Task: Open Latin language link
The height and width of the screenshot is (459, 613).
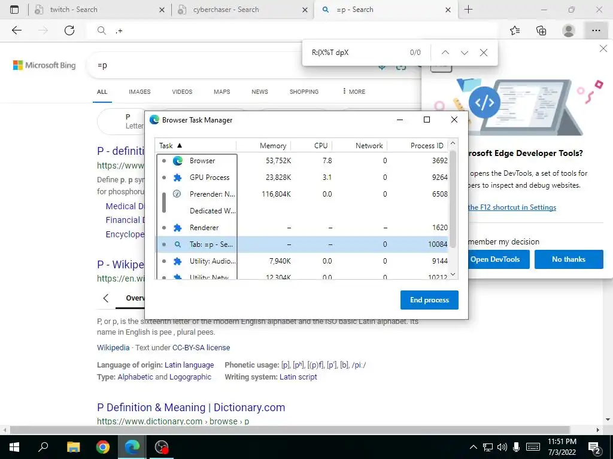Action: pos(189,365)
